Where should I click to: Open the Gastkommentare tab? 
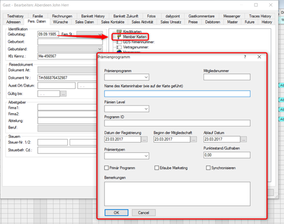pyautogui.click(x=201, y=16)
